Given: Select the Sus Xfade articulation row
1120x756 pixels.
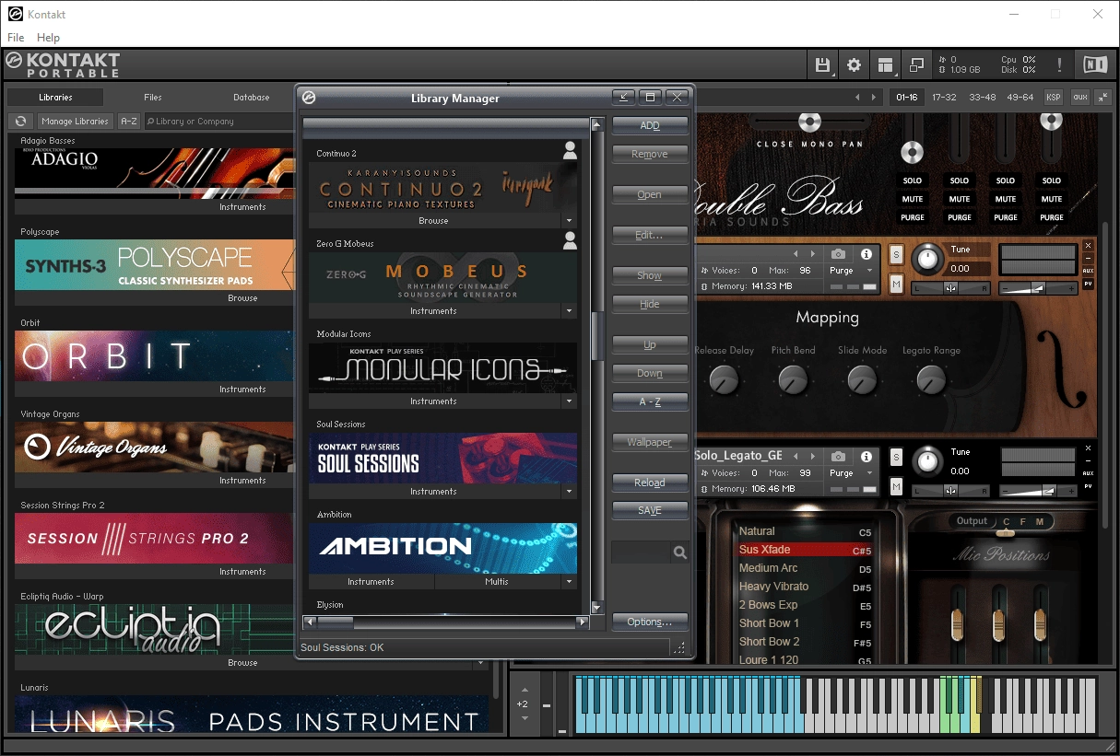Looking at the screenshot, I should (x=807, y=550).
